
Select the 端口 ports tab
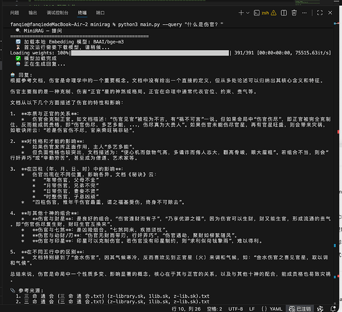click(x=100, y=13)
